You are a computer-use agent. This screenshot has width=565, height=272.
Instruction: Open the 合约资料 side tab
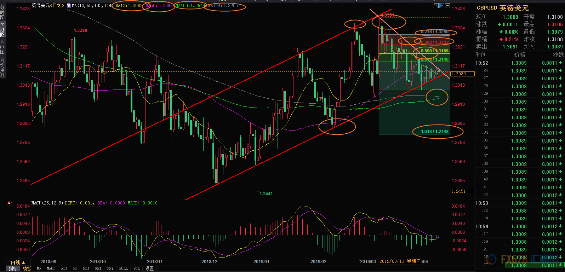tap(2, 68)
